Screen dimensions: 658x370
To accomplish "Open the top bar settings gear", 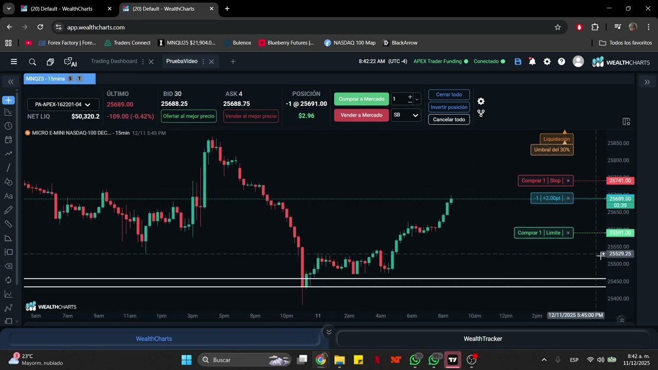I will (547, 62).
